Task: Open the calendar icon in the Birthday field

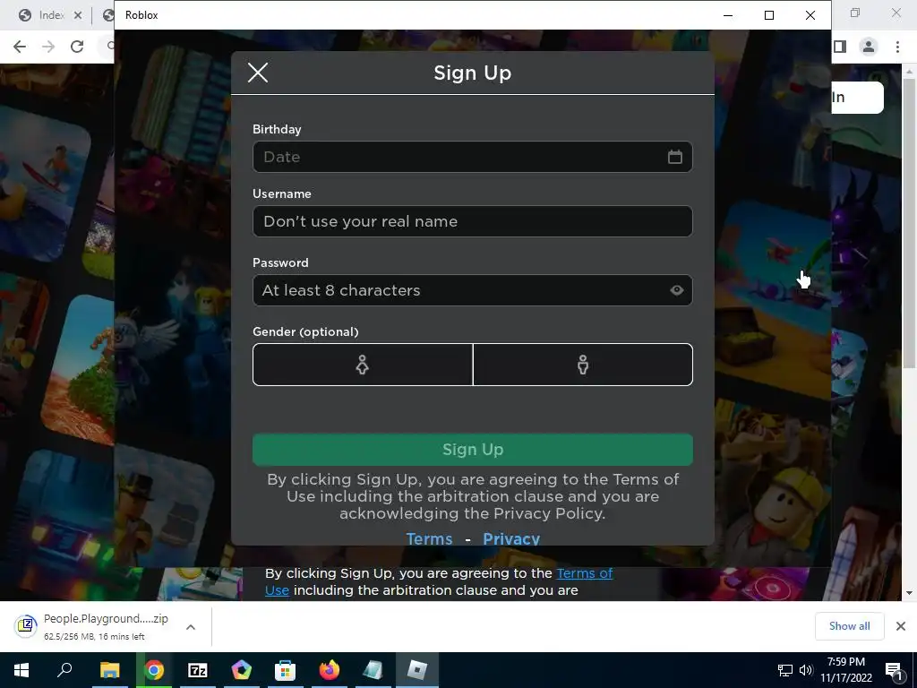Action: click(x=675, y=157)
